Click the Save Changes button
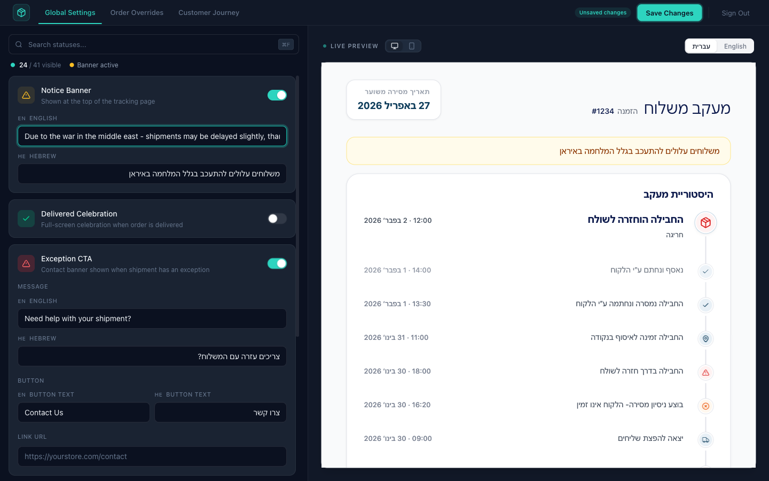The height and width of the screenshot is (481, 769). coord(670,12)
